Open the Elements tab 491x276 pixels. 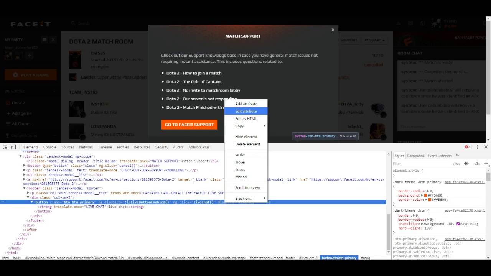point(31,147)
